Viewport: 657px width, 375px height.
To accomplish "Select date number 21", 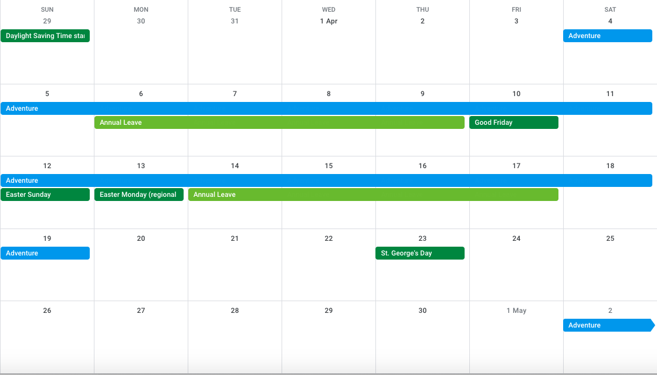I will pyautogui.click(x=235, y=238).
